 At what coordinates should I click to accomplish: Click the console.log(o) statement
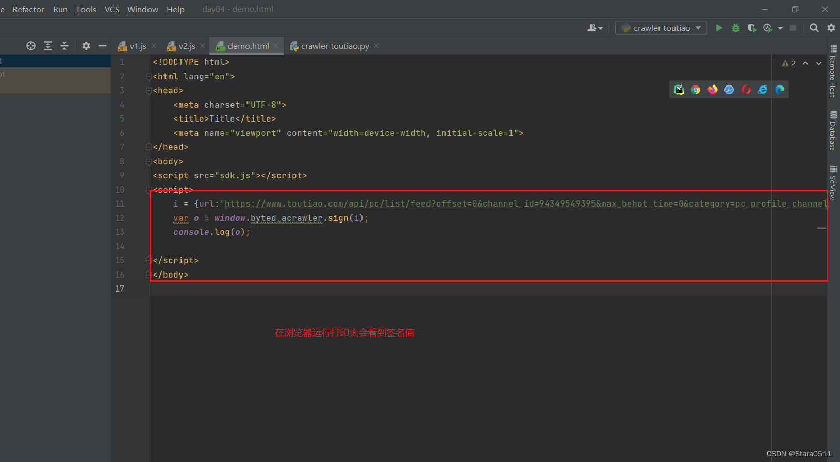point(211,232)
